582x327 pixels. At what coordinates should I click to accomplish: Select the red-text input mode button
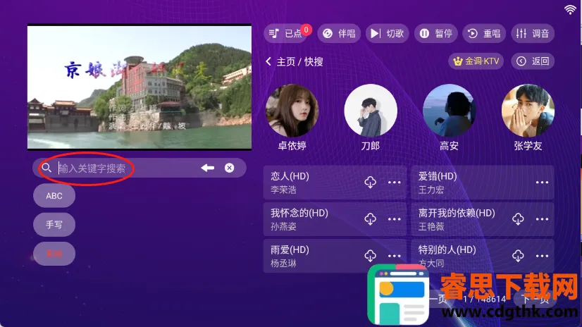point(54,254)
